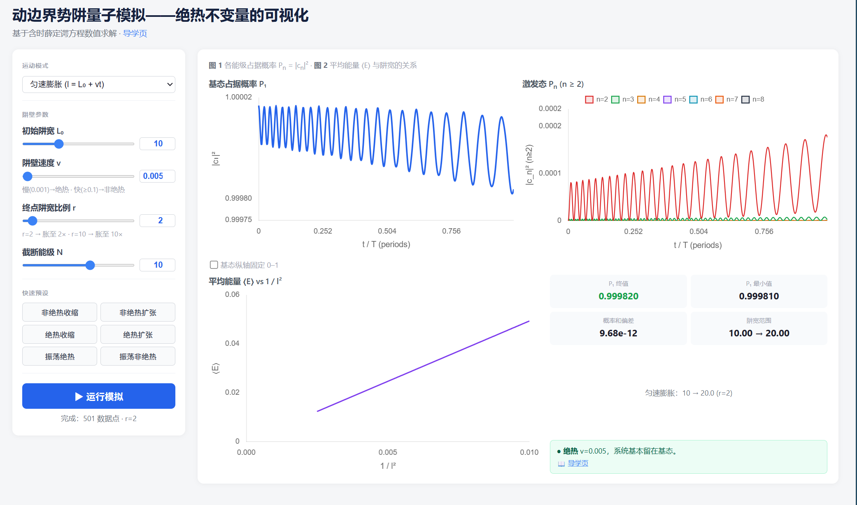Click the 匀速膨胀：10 → 20.0 (r=2) label
This screenshot has height=505, width=857.
[x=689, y=393]
